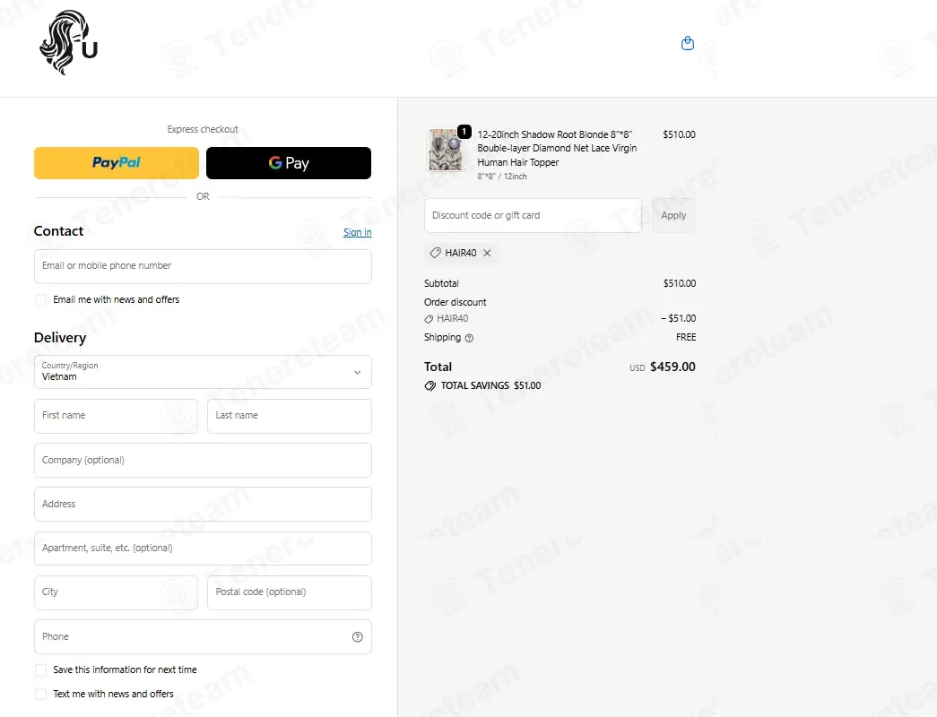Click the Express checkout label

pyautogui.click(x=203, y=130)
